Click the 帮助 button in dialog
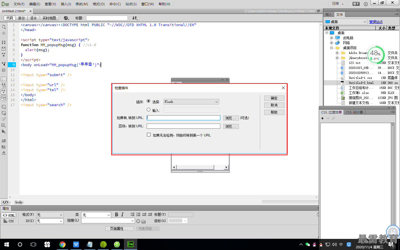This screenshot has width=400, height=250. [x=274, y=112]
